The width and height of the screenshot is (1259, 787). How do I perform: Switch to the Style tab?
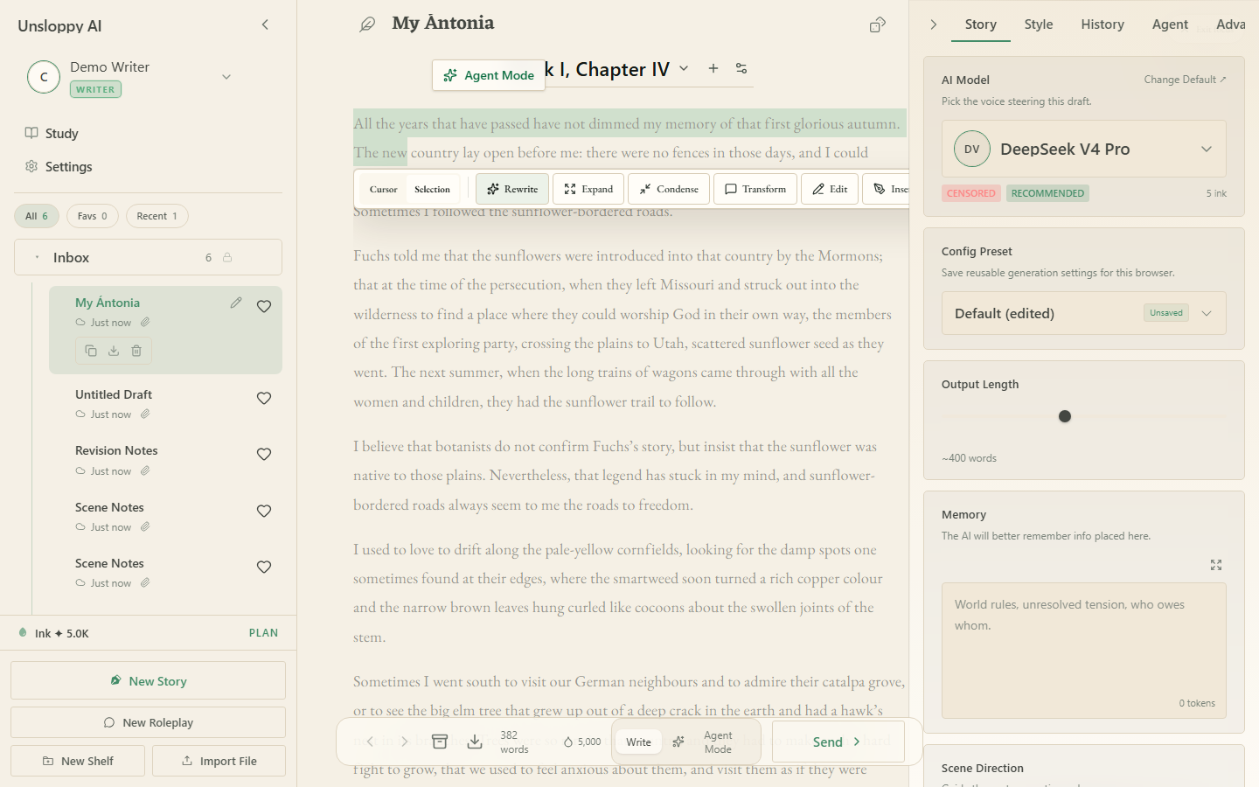coord(1039,24)
